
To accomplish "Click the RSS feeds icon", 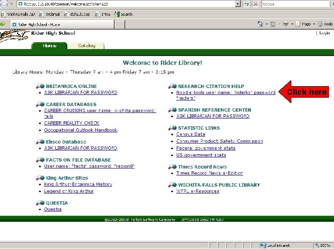I will (x=273, y=24).
